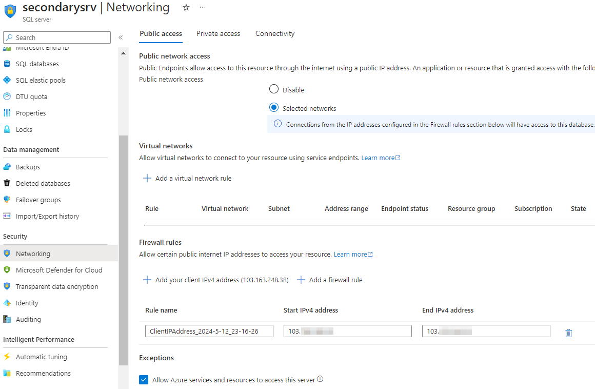
Task: Click the Resource group column header
Action: point(471,208)
